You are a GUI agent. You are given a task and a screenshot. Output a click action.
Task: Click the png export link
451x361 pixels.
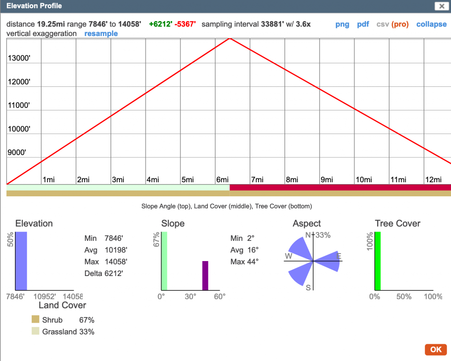pyautogui.click(x=342, y=24)
